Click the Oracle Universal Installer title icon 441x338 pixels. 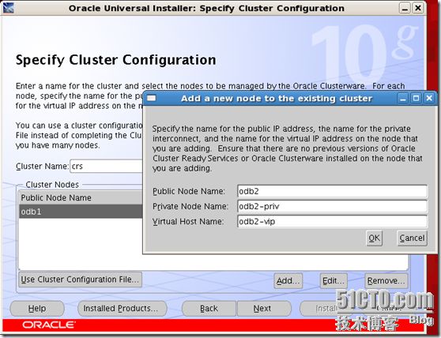(x=8, y=8)
